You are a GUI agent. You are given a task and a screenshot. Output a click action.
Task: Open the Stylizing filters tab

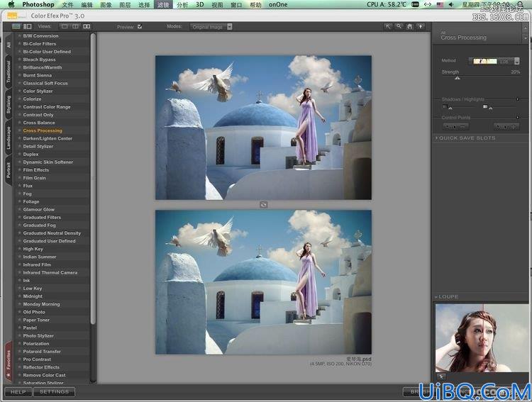pyautogui.click(x=9, y=104)
